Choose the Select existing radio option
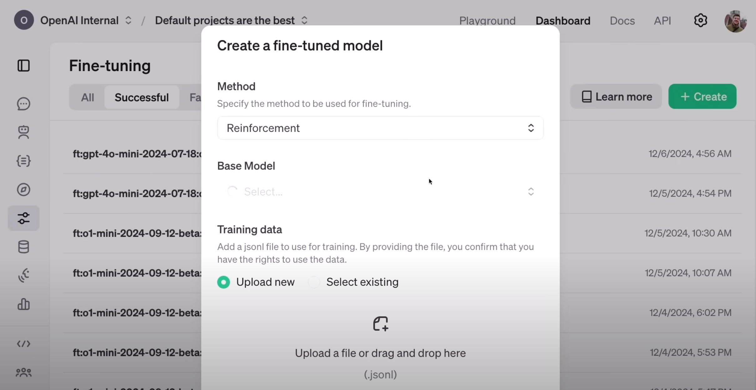The width and height of the screenshot is (756, 390). coord(314,282)
